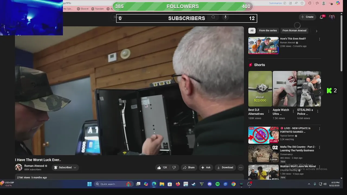
Task: Open the volume control in the system tray
Action: [325, 184]
